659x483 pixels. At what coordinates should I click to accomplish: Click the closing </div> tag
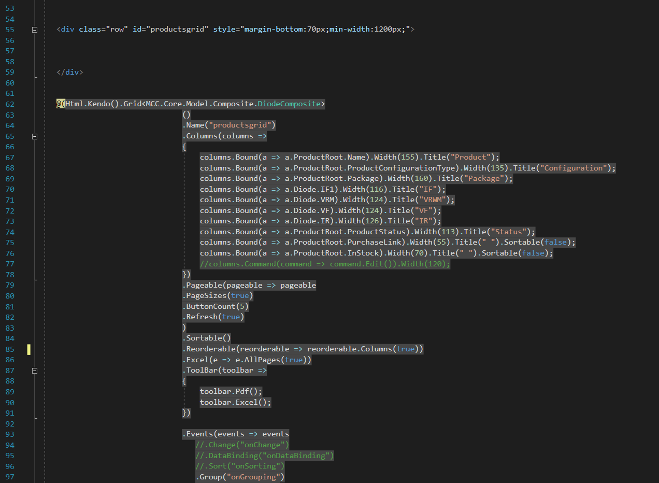tap(70, 72)
